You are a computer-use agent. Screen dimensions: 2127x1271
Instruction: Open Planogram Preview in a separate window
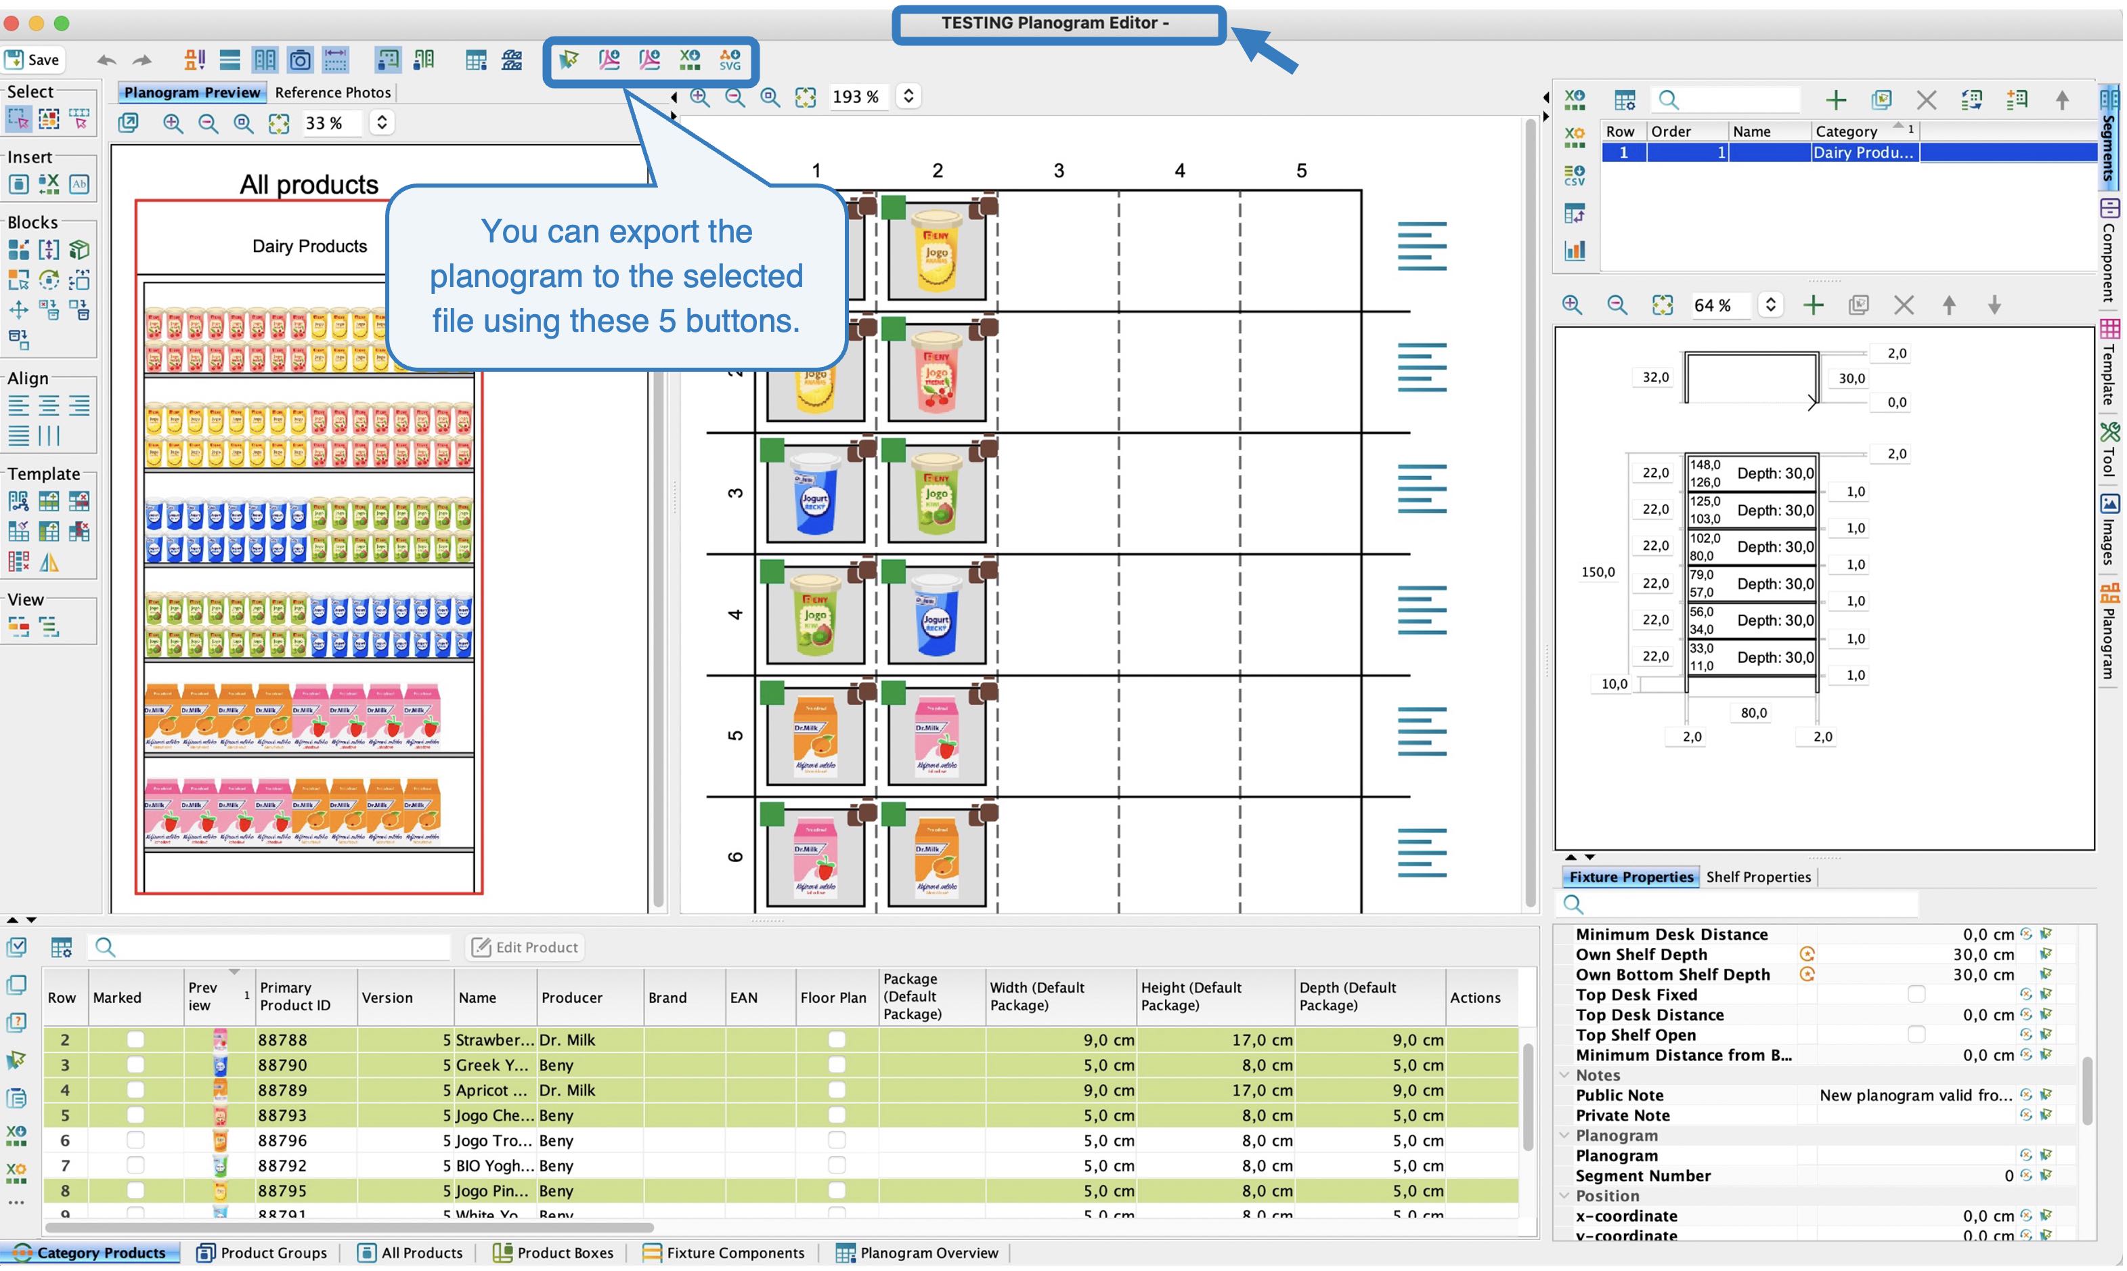coord(129,123)
